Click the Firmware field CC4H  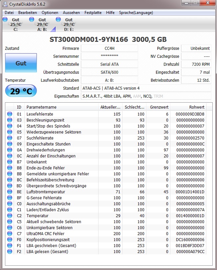pyautogui.click(x=109, y=48)
